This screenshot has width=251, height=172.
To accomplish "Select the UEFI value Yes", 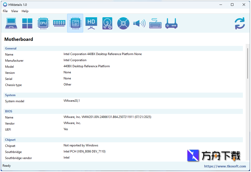I will [66, 129].
